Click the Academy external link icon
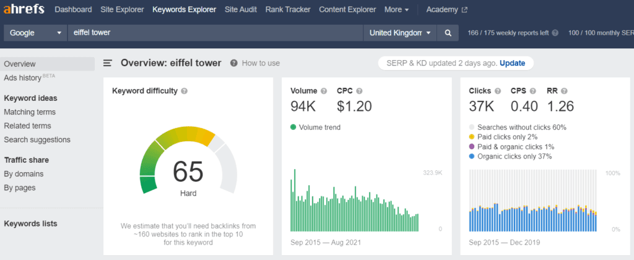634x260 pixels. tap(464, 10)
